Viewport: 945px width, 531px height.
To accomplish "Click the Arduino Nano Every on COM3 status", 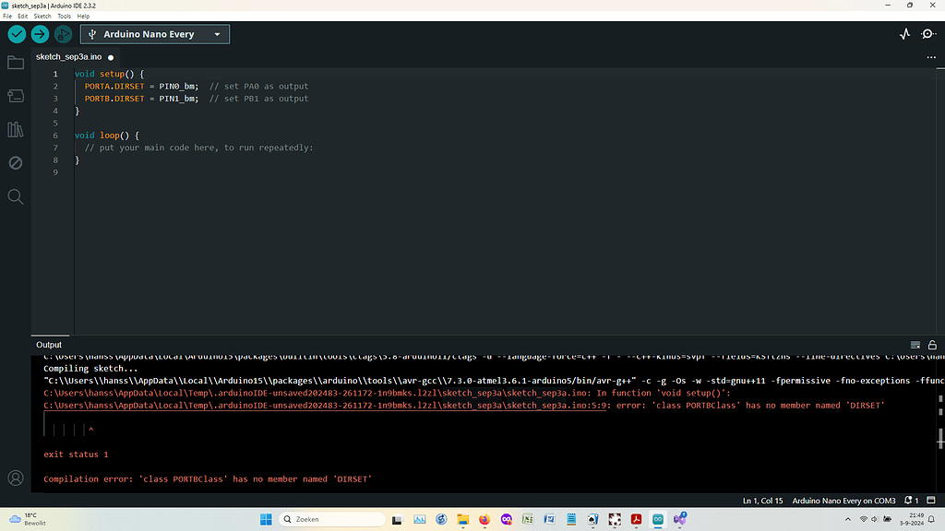I will pos(843,500).
